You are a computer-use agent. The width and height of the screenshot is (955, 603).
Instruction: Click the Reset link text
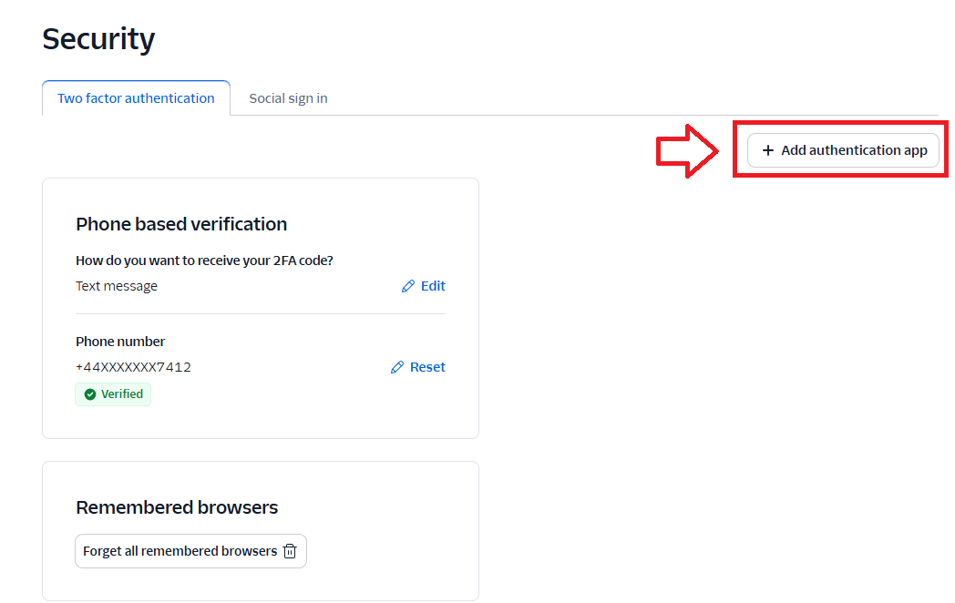pyautogui.click(x=427, y=367)
